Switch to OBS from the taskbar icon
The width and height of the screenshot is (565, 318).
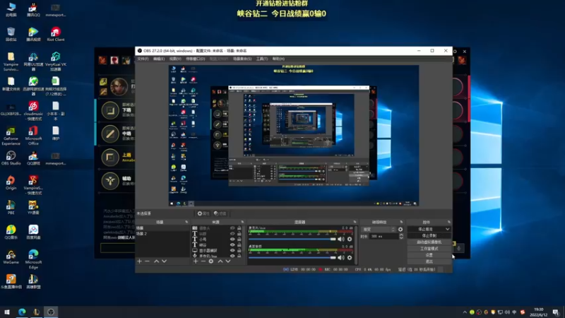click(x=51, y=312)
